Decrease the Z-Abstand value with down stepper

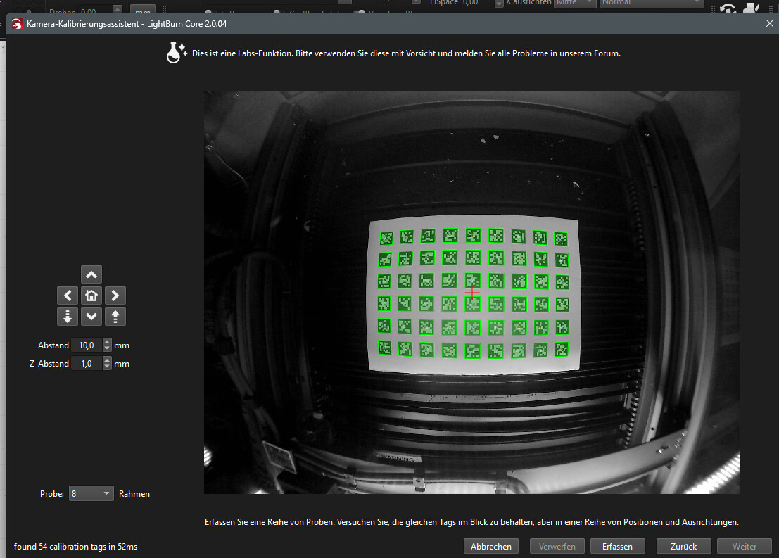click(x=107, y=367)
